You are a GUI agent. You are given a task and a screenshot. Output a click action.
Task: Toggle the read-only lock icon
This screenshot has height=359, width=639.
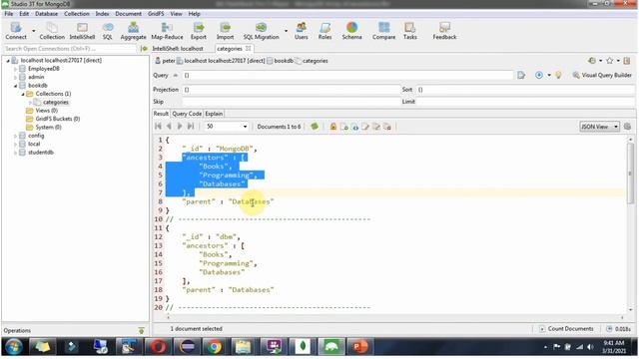[x=333, y=127]
